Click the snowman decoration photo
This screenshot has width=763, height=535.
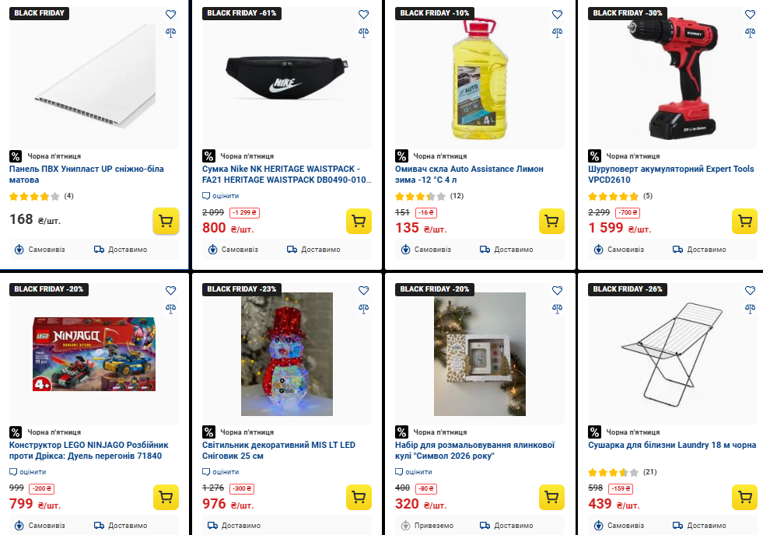(x=286, y=354)
